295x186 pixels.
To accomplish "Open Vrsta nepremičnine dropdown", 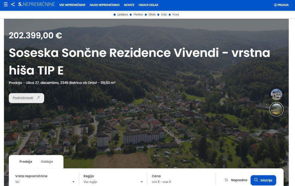I will [x=45, y=179].
